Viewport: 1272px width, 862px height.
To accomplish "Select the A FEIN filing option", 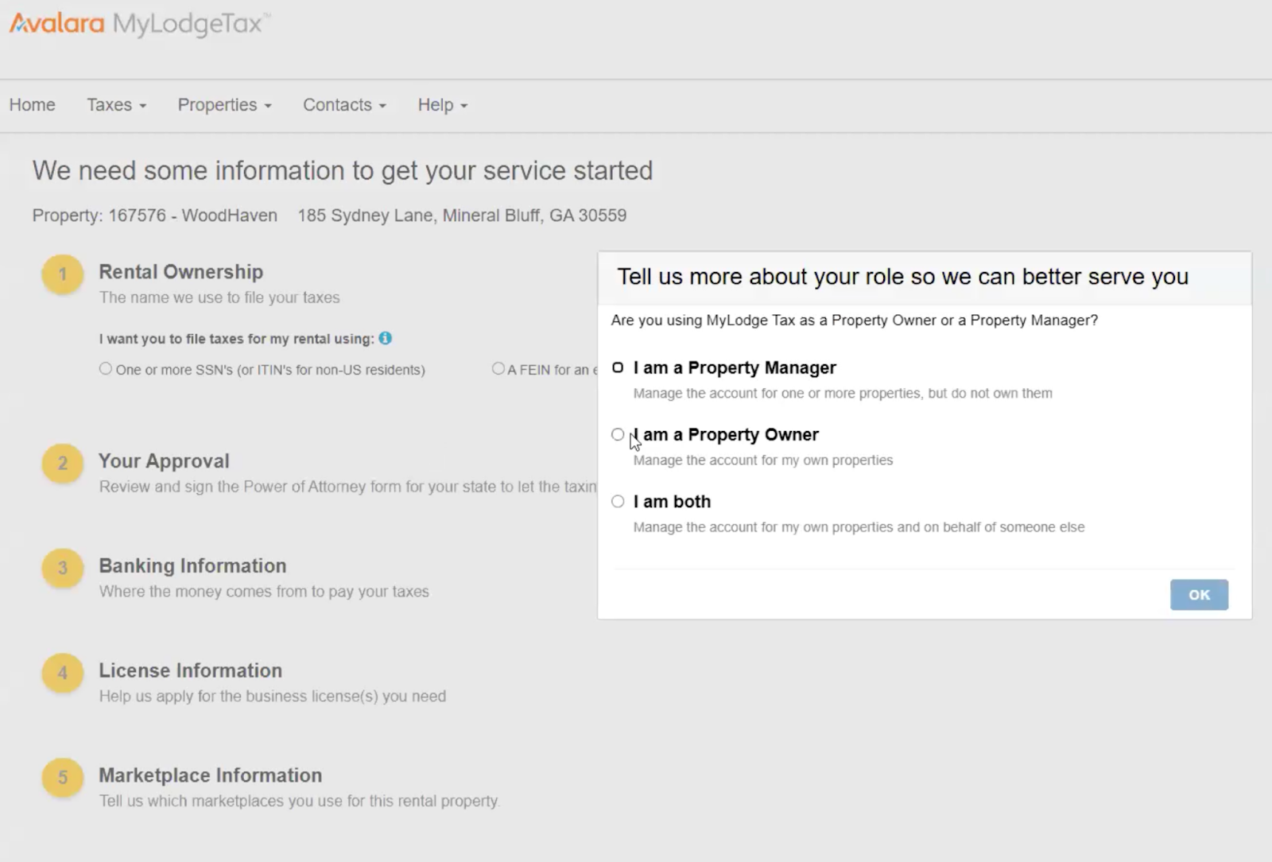I will 498,368.
